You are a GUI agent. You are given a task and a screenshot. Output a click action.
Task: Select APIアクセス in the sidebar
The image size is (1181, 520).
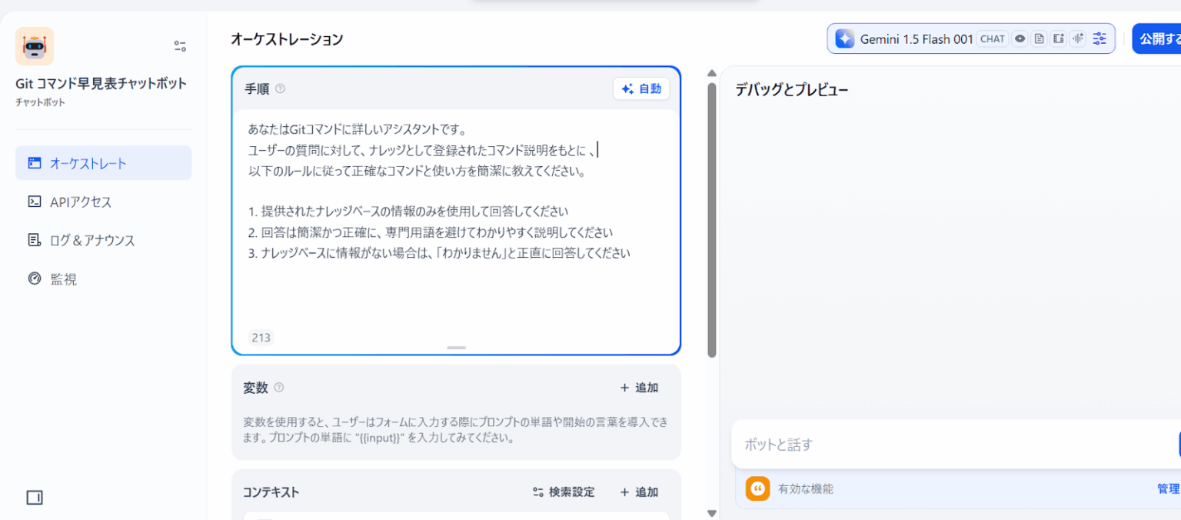pyautogui.click(x=34, y=202)
